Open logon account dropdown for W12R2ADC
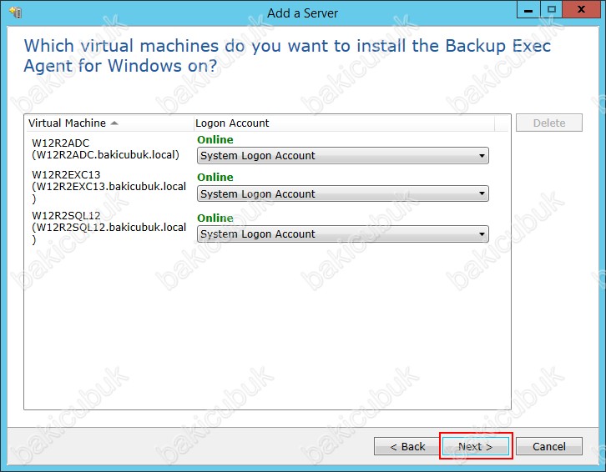 (343, 156)
